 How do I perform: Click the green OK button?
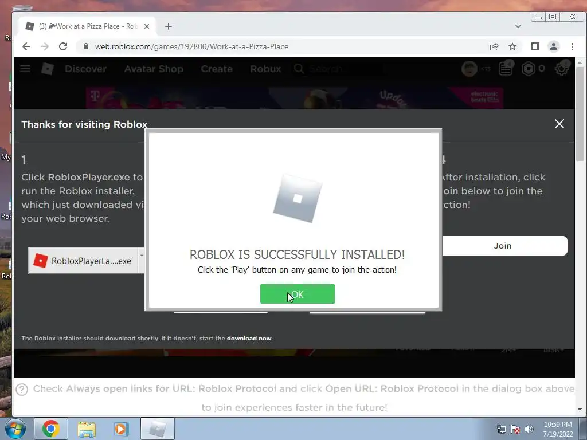(x=298, y=294)
